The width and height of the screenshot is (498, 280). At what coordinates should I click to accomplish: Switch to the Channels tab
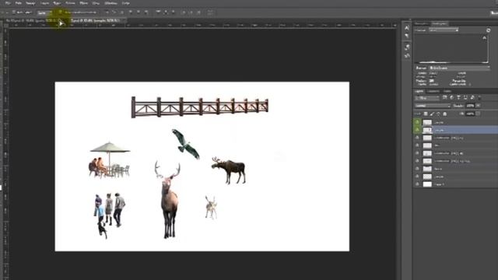(433, 92)
